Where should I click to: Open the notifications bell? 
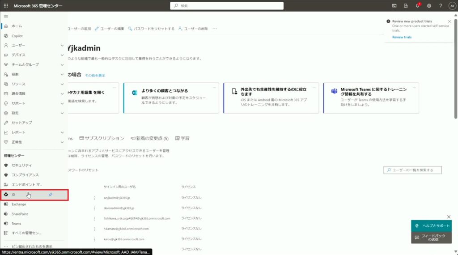418,5
